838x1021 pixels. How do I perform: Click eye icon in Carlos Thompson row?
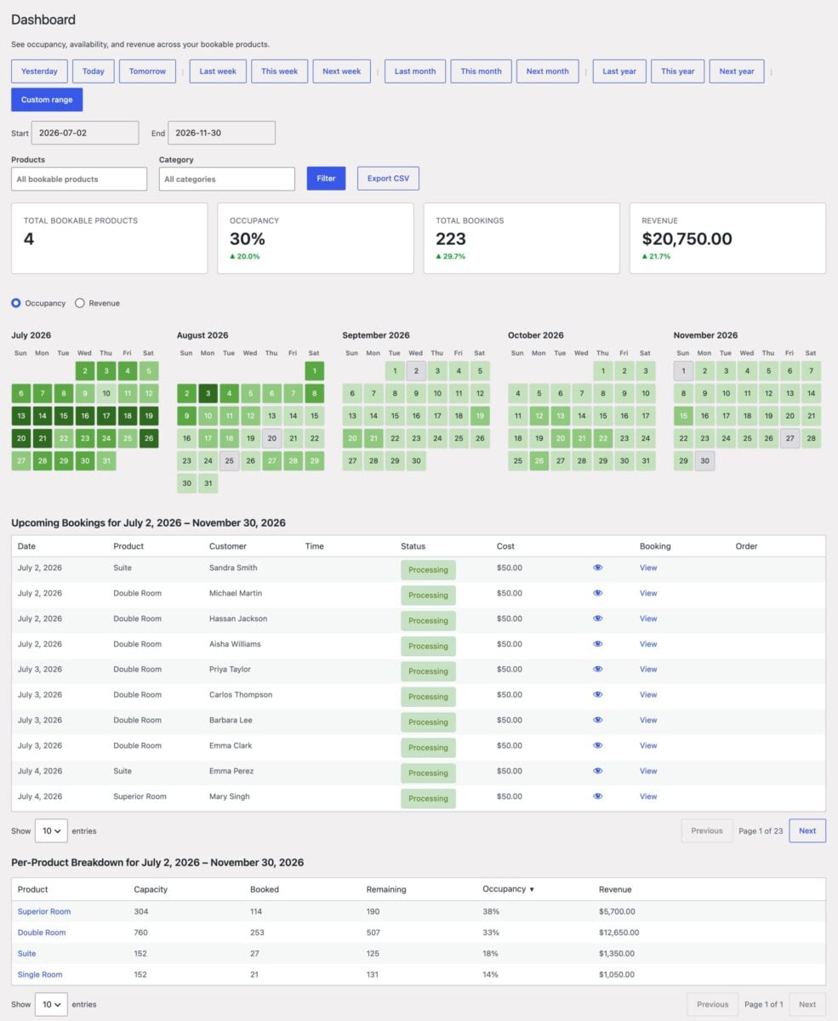[x=597, y=695]
